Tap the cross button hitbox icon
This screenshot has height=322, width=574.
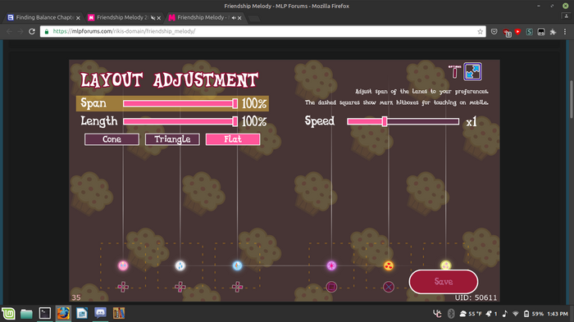[389, 287]
